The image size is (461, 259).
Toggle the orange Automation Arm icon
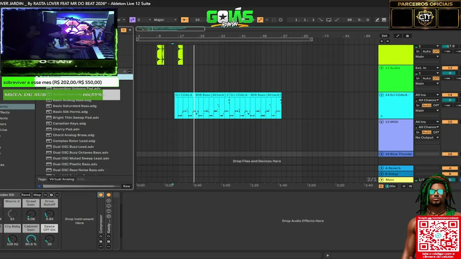[260, 20]
